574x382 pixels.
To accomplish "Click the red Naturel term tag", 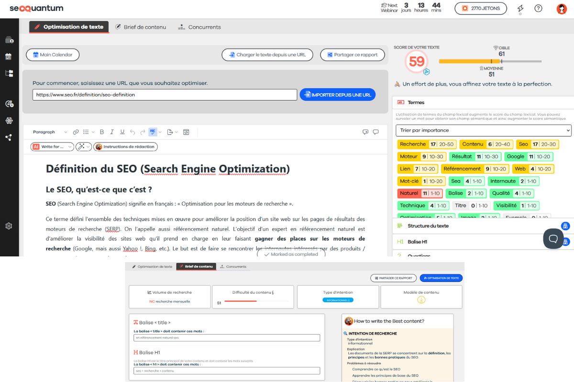I will click(x=419, y=193).
